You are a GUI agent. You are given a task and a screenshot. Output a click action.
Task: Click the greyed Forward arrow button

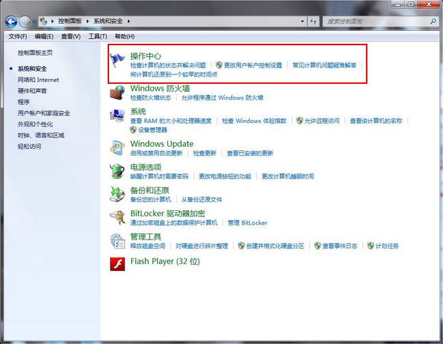point(25,21)
